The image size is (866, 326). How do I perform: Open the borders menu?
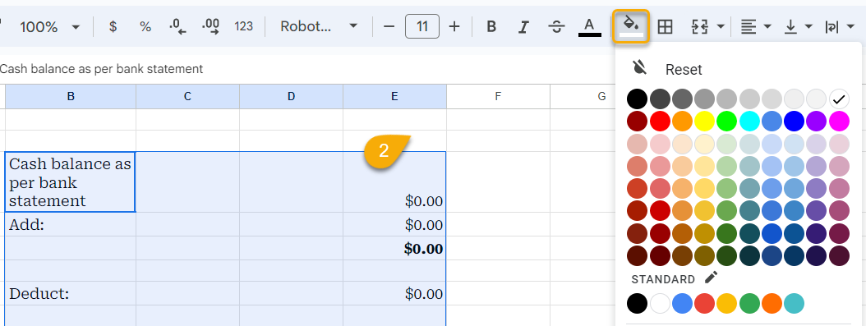[665, 26]
